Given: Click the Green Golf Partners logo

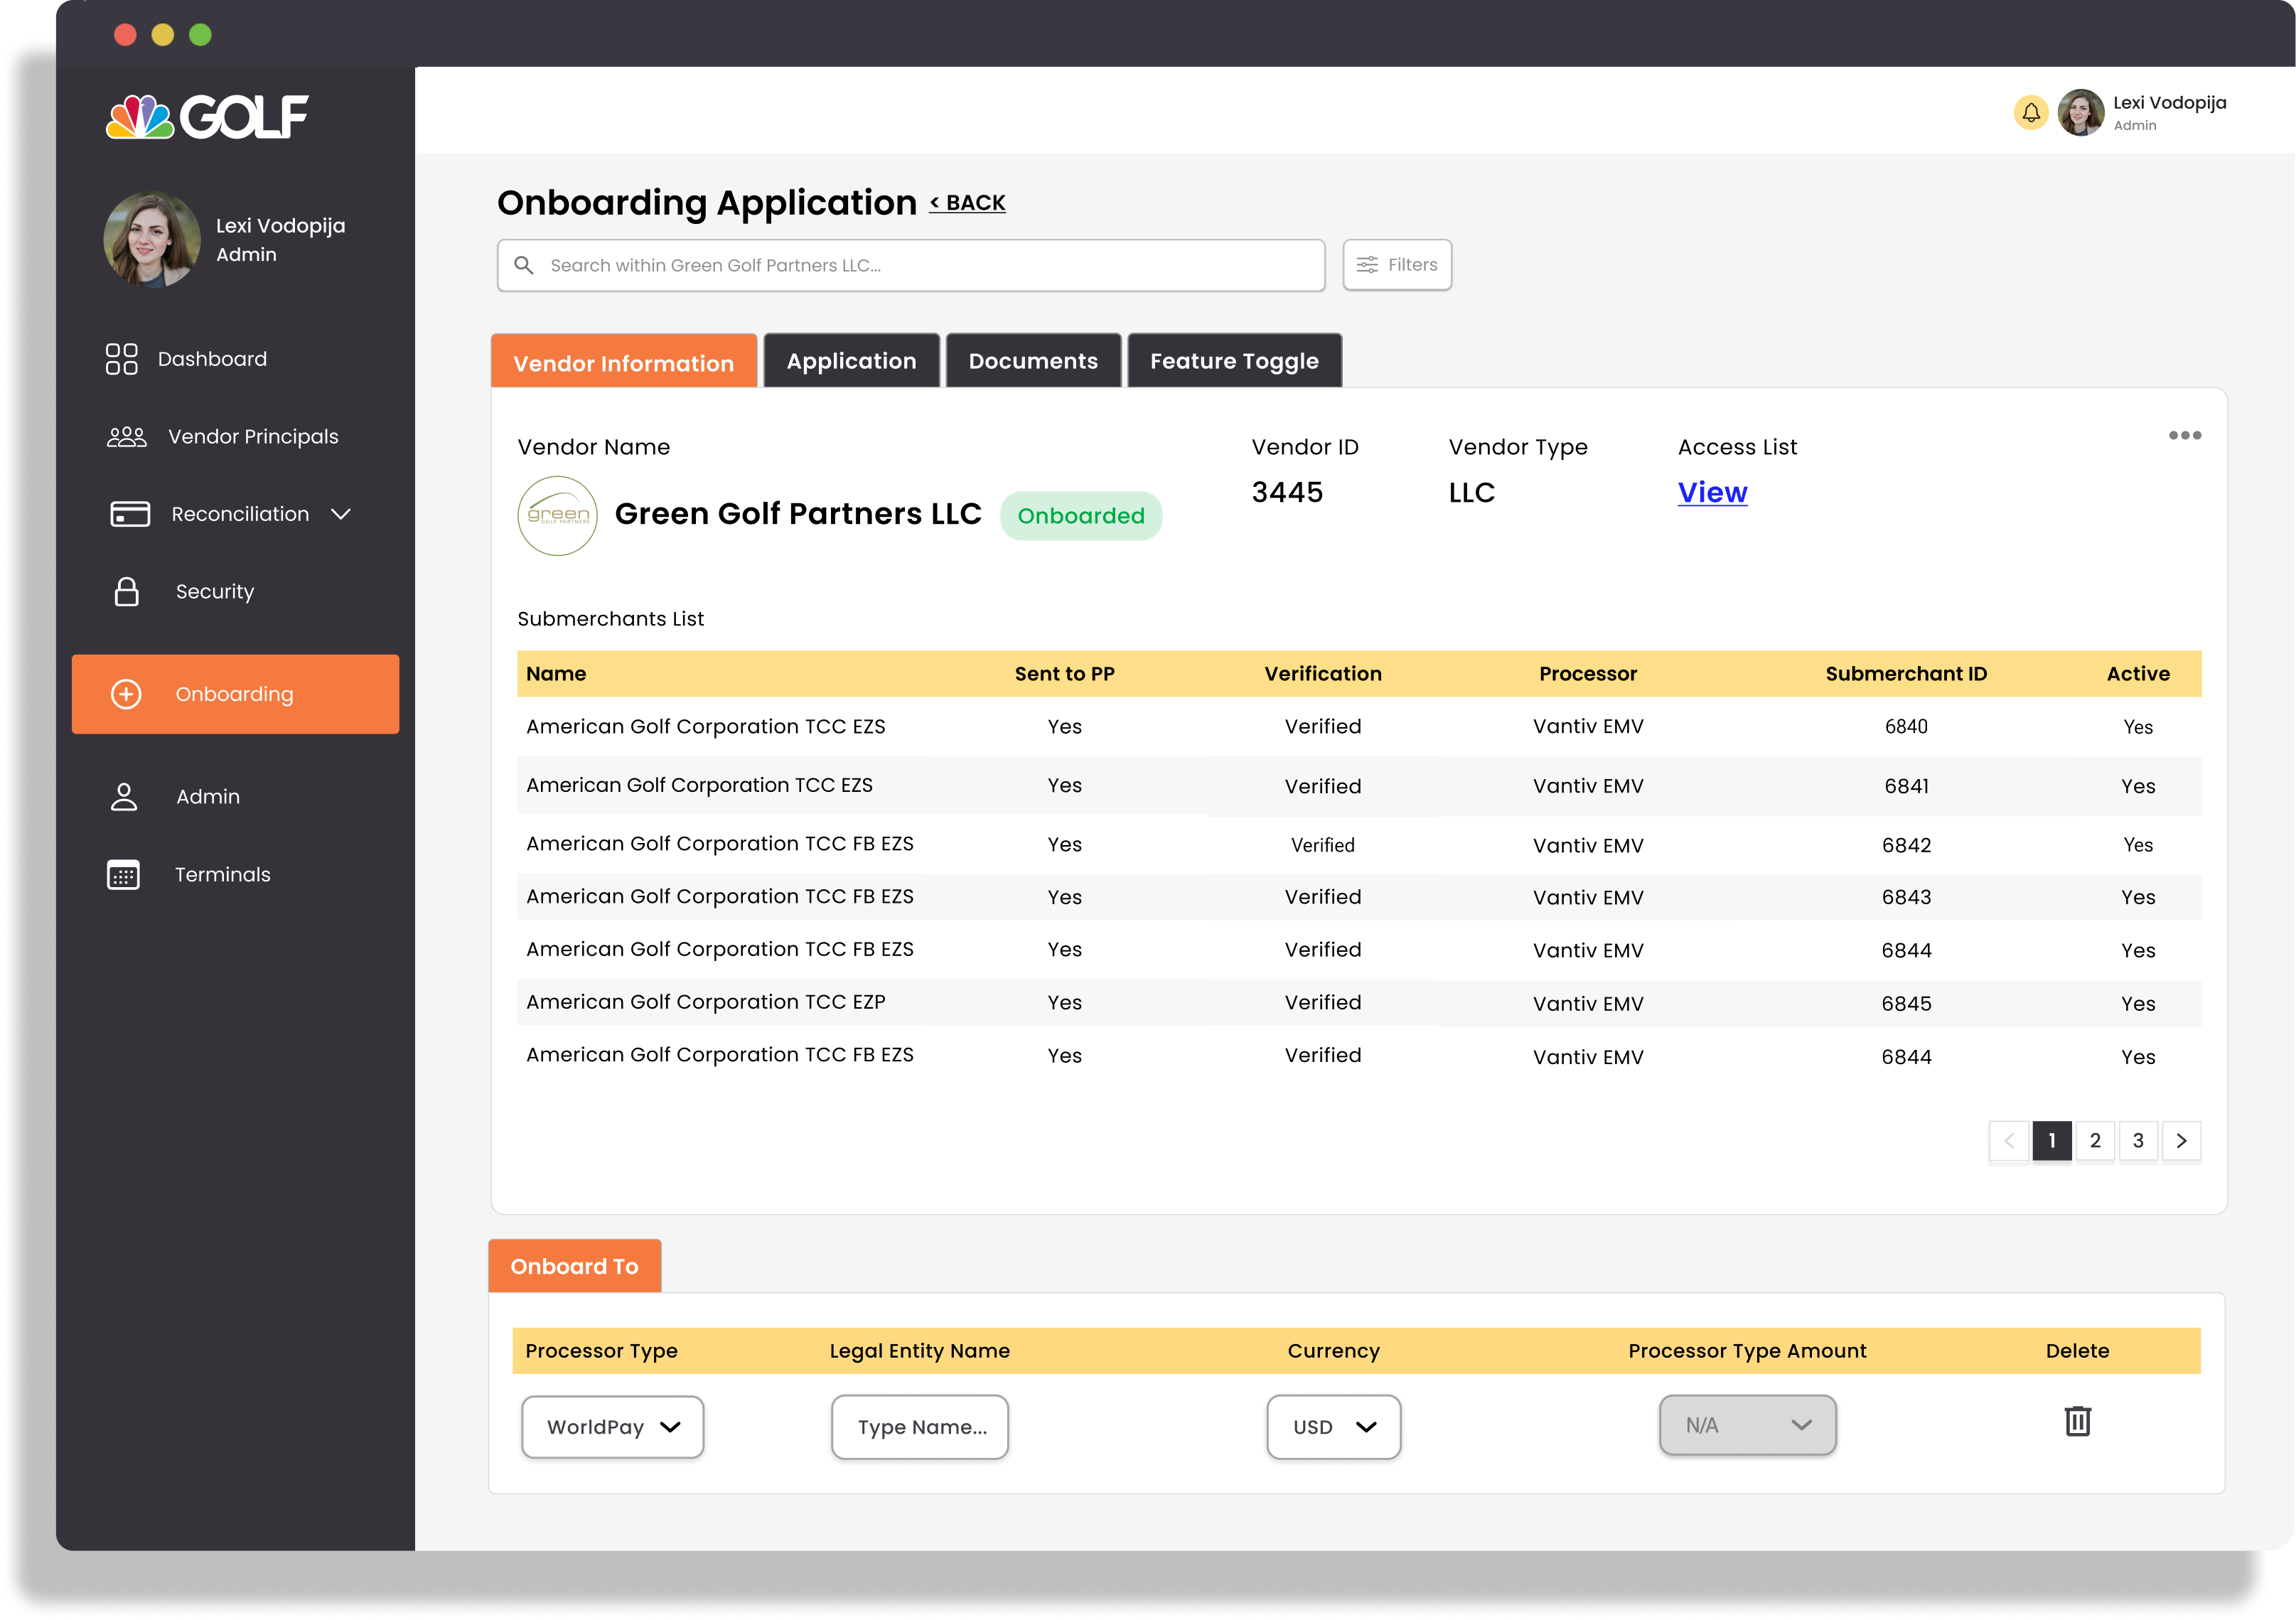Looking at the screenshot, I should [557, 516].
